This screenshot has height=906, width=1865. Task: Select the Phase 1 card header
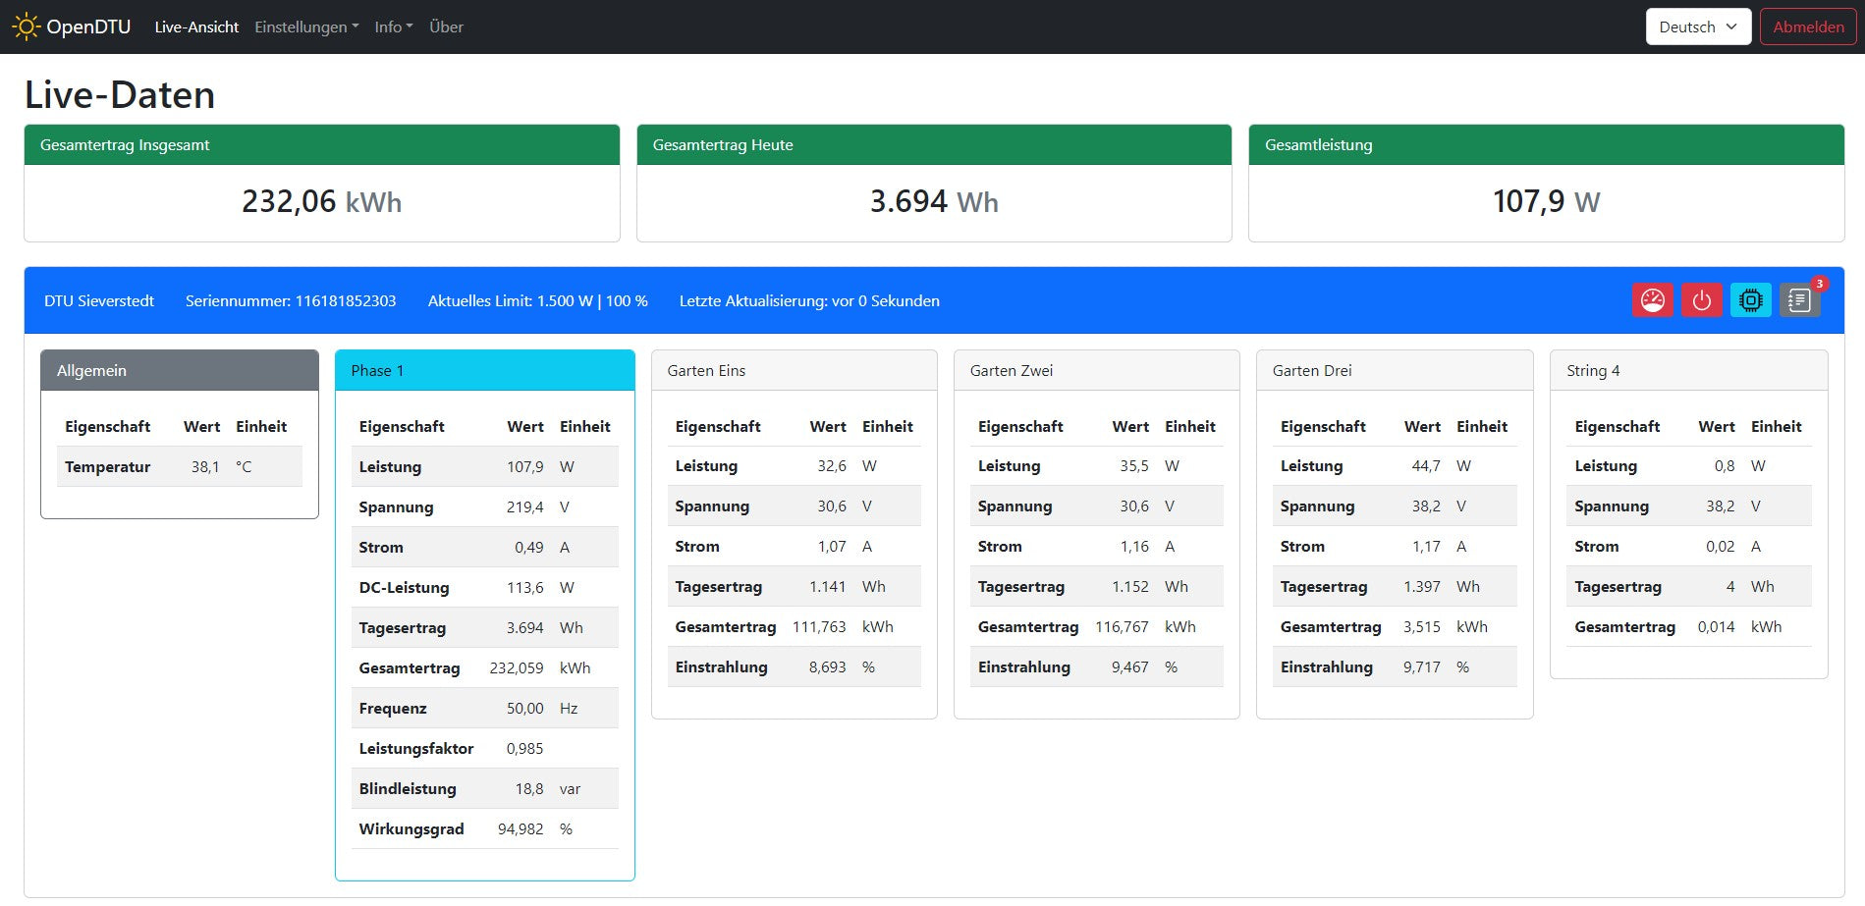click(485, 370)
